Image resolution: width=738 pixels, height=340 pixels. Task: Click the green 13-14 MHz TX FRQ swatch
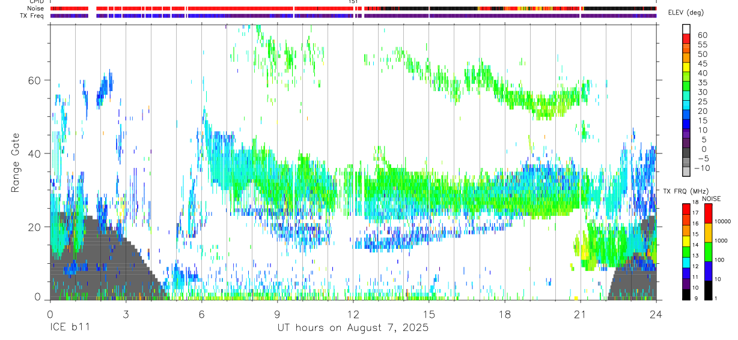[x=686, y=252]
